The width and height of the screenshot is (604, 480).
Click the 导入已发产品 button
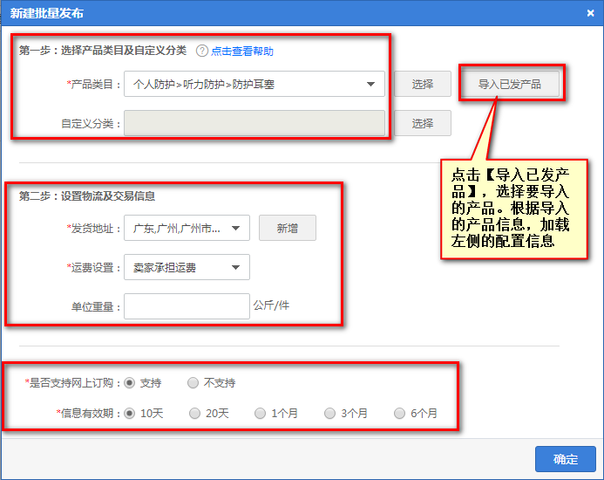pyautogui.click(x=510, y=84)
